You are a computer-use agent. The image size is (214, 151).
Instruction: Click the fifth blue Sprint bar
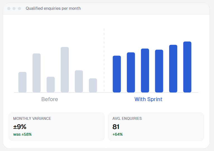(173, 69)
